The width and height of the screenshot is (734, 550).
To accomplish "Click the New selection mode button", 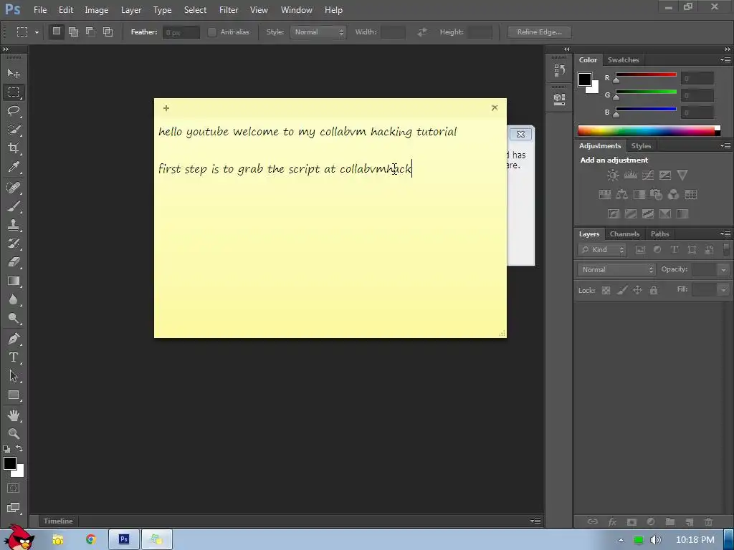I will 56,32.
